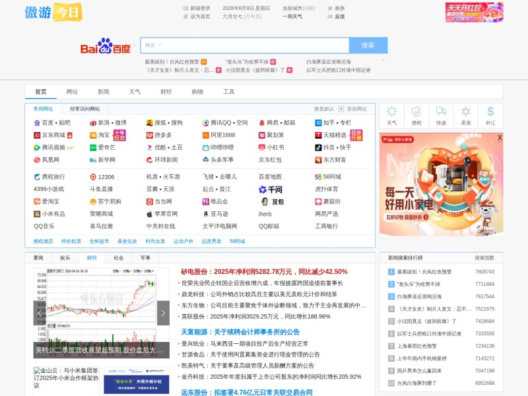Switch to the 网址 navigation tab
The width and height of the screenshot is (528, 396).
point(72,92)
